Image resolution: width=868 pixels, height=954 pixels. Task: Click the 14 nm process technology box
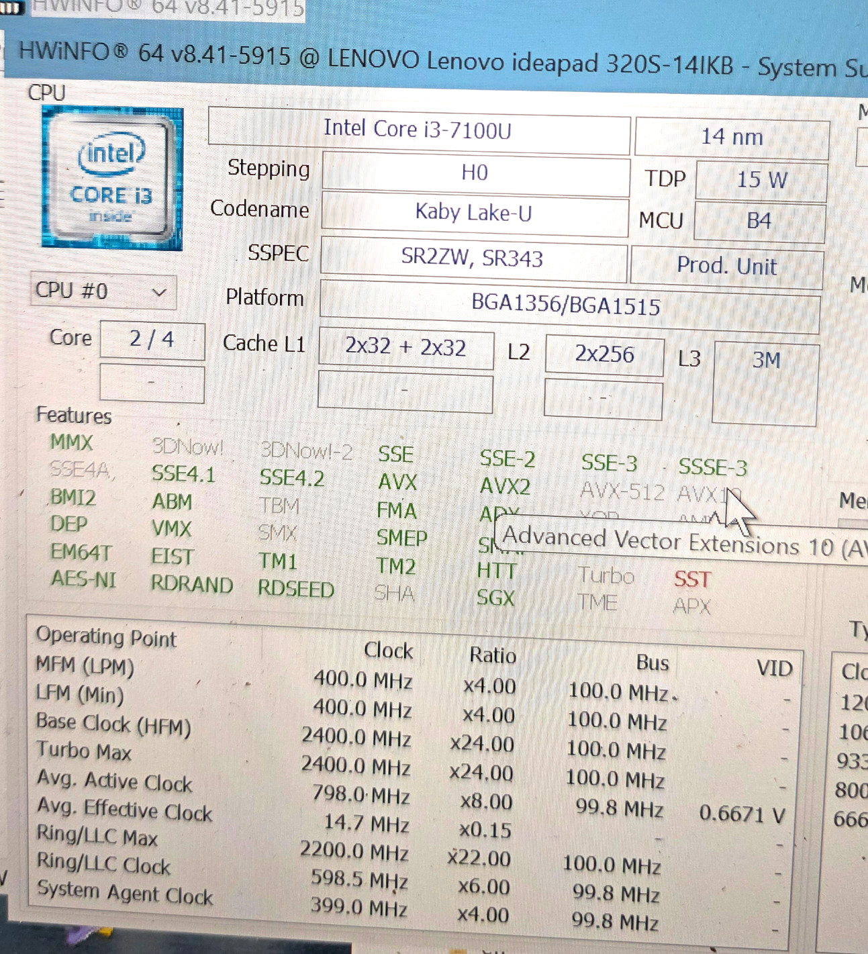[732, 138]
